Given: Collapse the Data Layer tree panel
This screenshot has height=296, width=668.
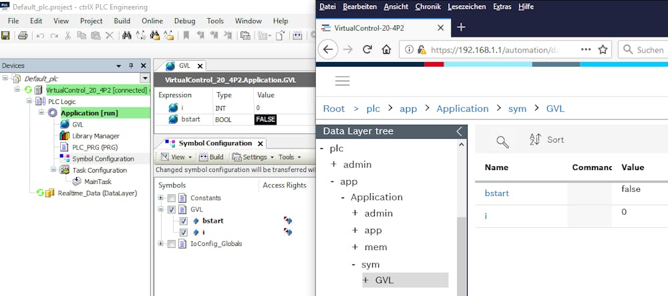Looking at the screenshot, I should pos(459,131).
